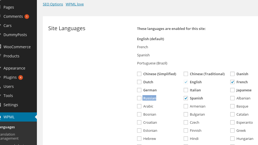Enable the Finnish checkbox

tap(186, 130)
